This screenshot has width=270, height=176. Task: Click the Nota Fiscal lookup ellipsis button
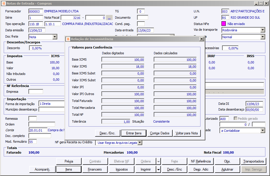109,18
